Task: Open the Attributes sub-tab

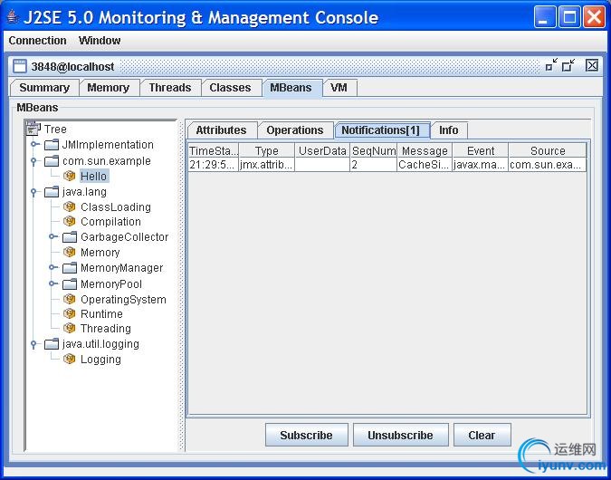Action: pyautogui.click(x=222, y=130)
